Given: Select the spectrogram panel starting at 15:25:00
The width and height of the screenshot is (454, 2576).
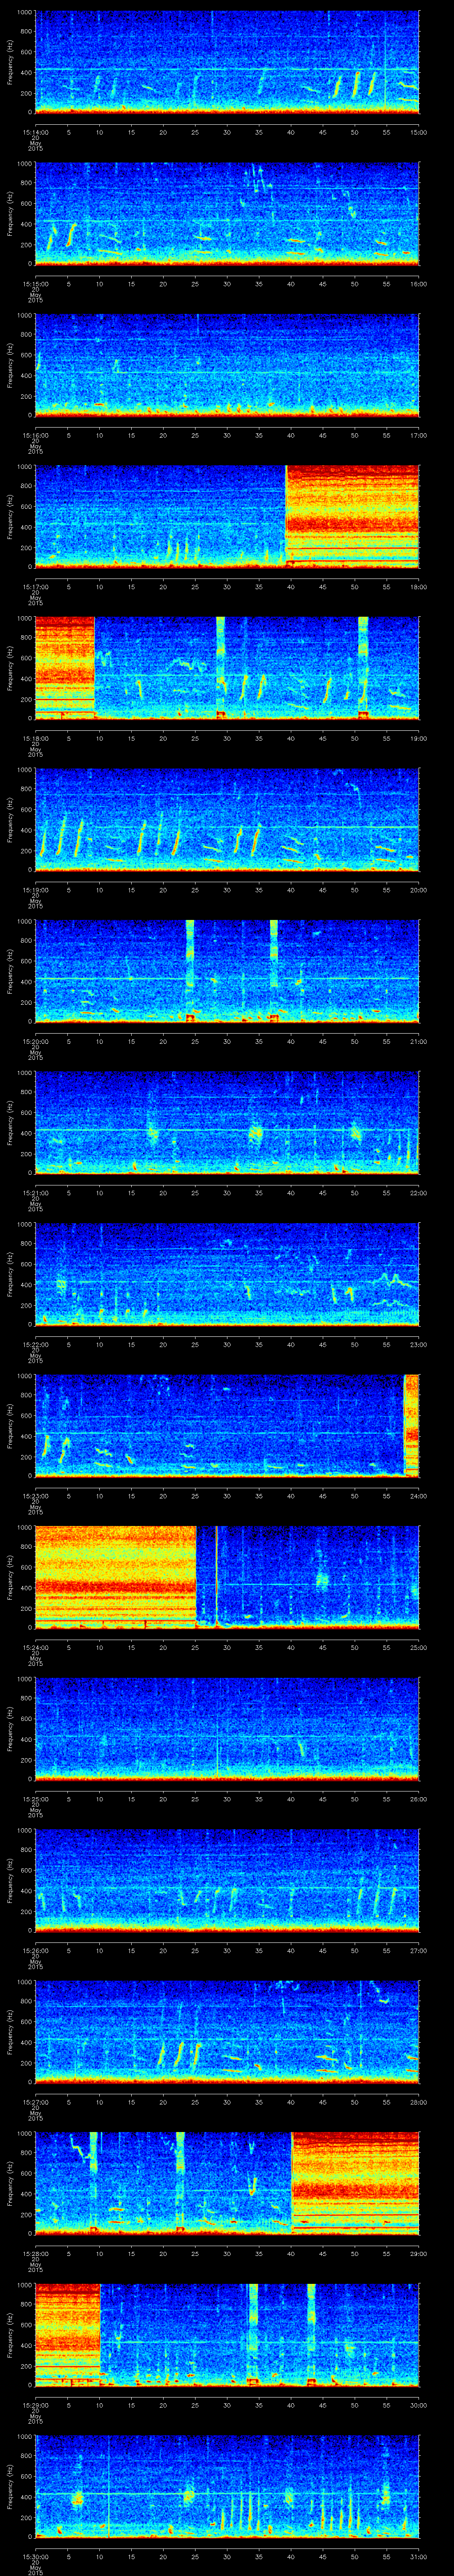Looking at the screenshot, I should [x=227, y=1729].
